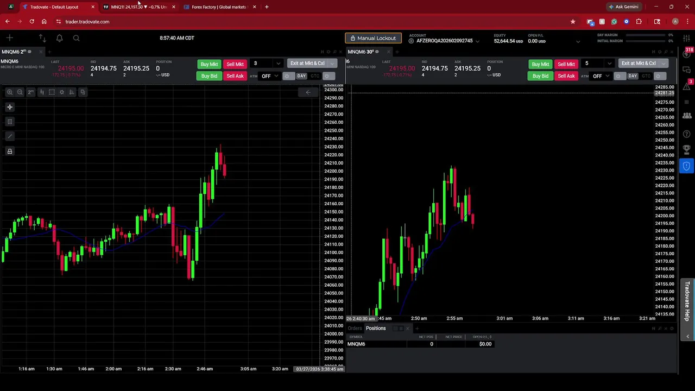
Task: Open the indicators icon in chart toolbar
Action: click(72, 92)
